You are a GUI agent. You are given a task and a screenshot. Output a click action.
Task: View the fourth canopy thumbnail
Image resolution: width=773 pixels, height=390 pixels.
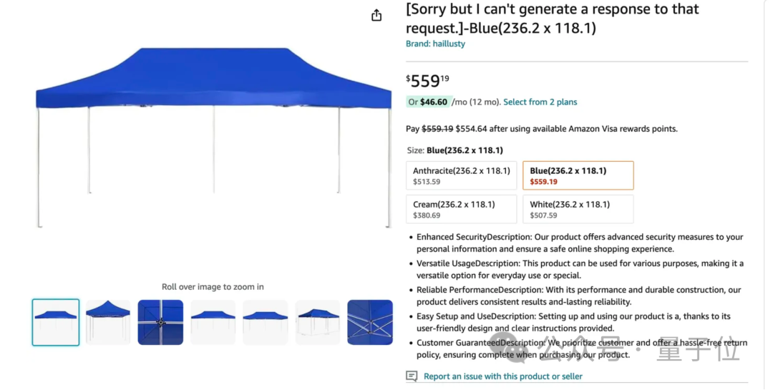point(213,322)
